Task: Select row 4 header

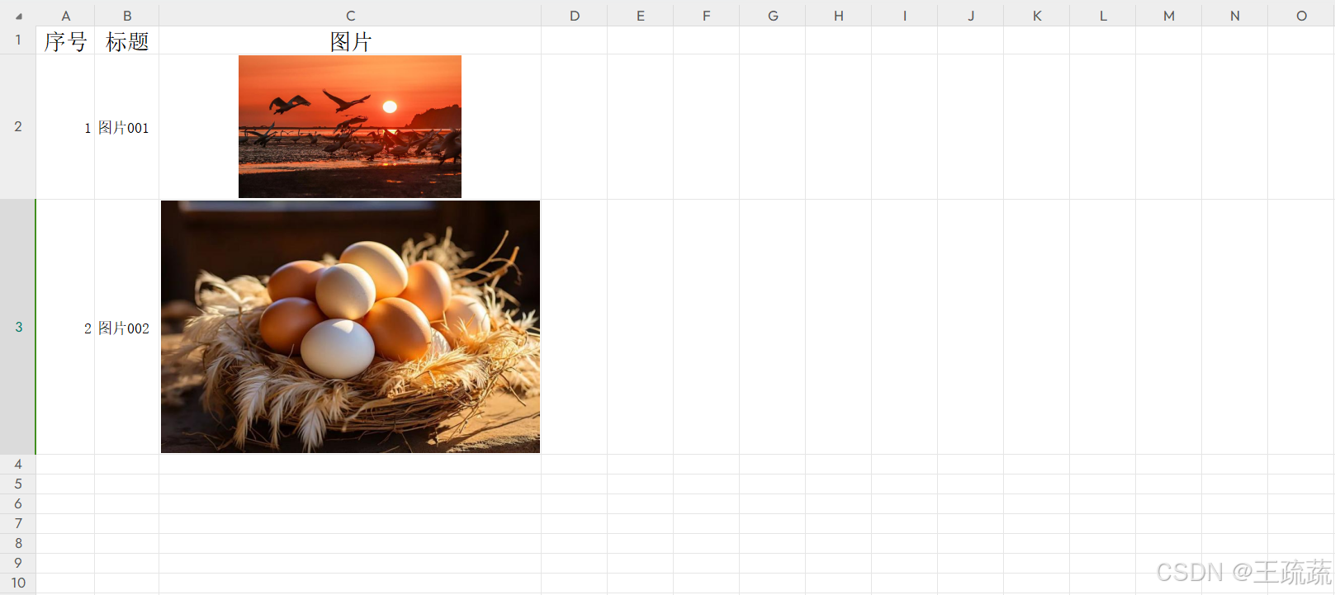Action: [18, 464]
